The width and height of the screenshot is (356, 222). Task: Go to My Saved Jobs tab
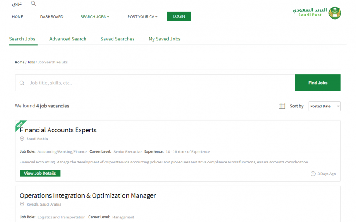click(x=164, y=39)
